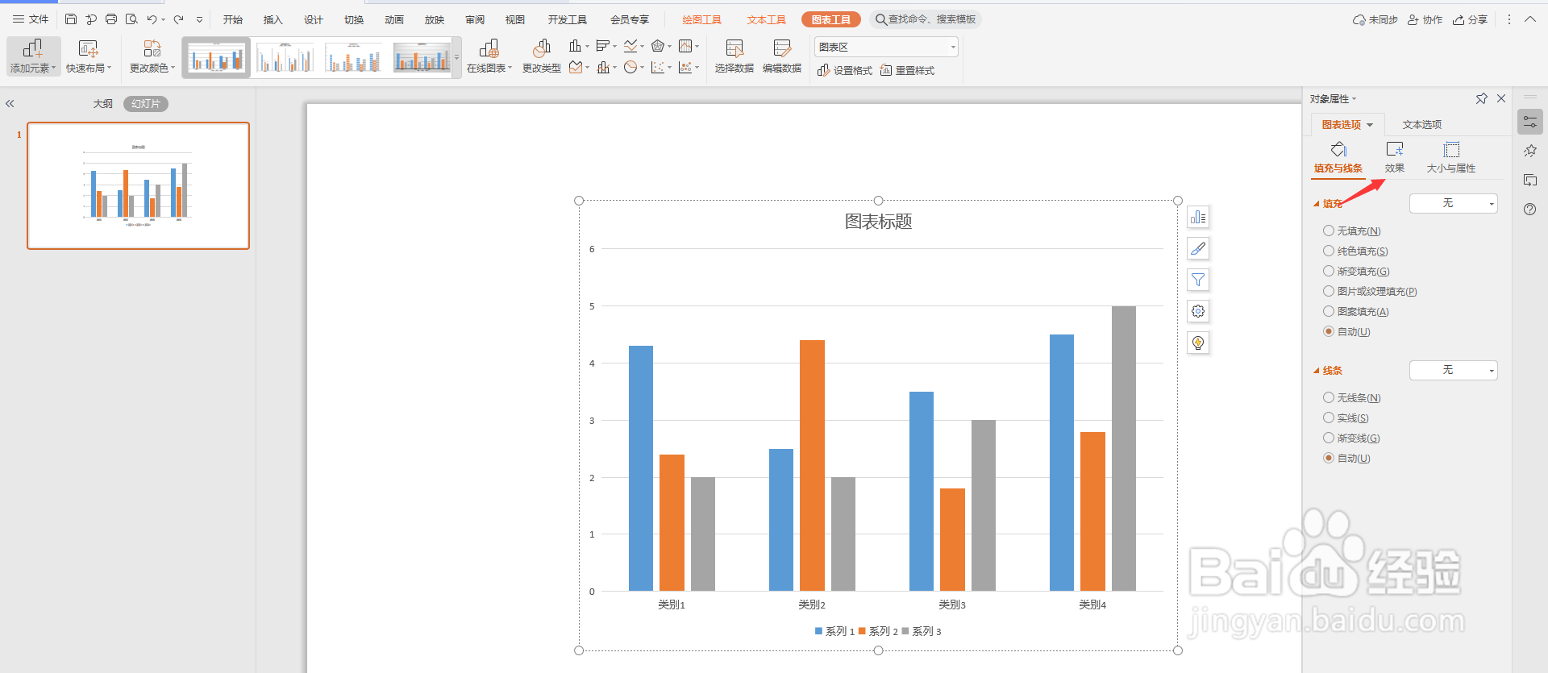1548x673 pixels.
Task: Select the Effects (效果) sub-tab icon
Action: click(1395, 149)
